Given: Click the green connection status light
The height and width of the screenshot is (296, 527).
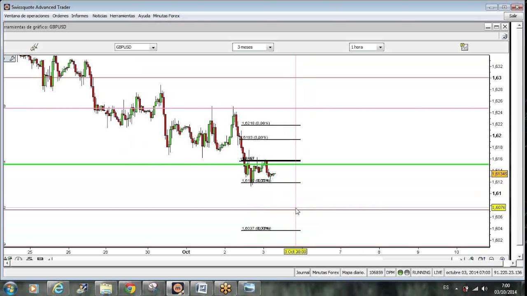Looking at the screenshot, I should point(400,272).
